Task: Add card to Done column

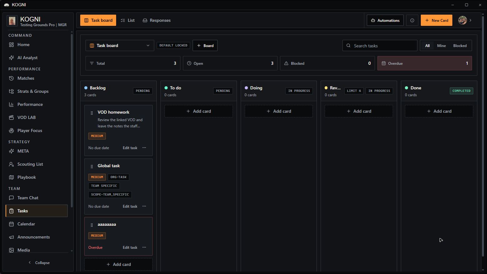Action: pos(439,111)
